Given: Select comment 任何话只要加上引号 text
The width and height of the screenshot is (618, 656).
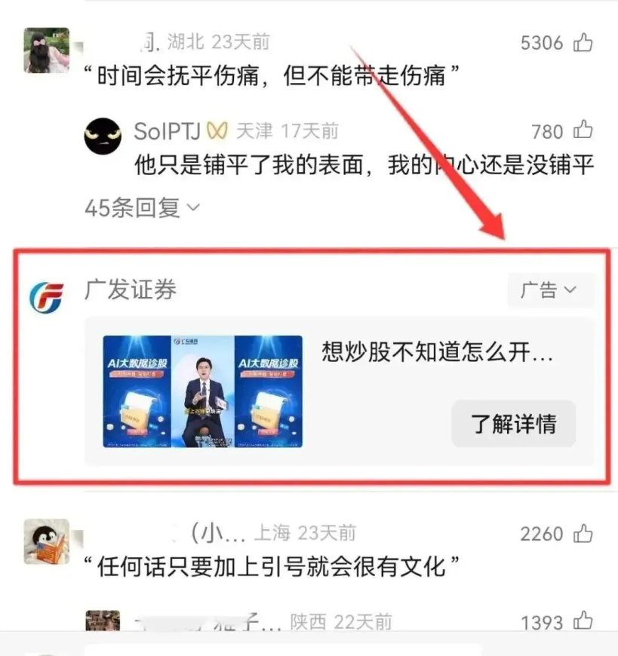Looking at the screenshot, I should (x=272, y=566).
